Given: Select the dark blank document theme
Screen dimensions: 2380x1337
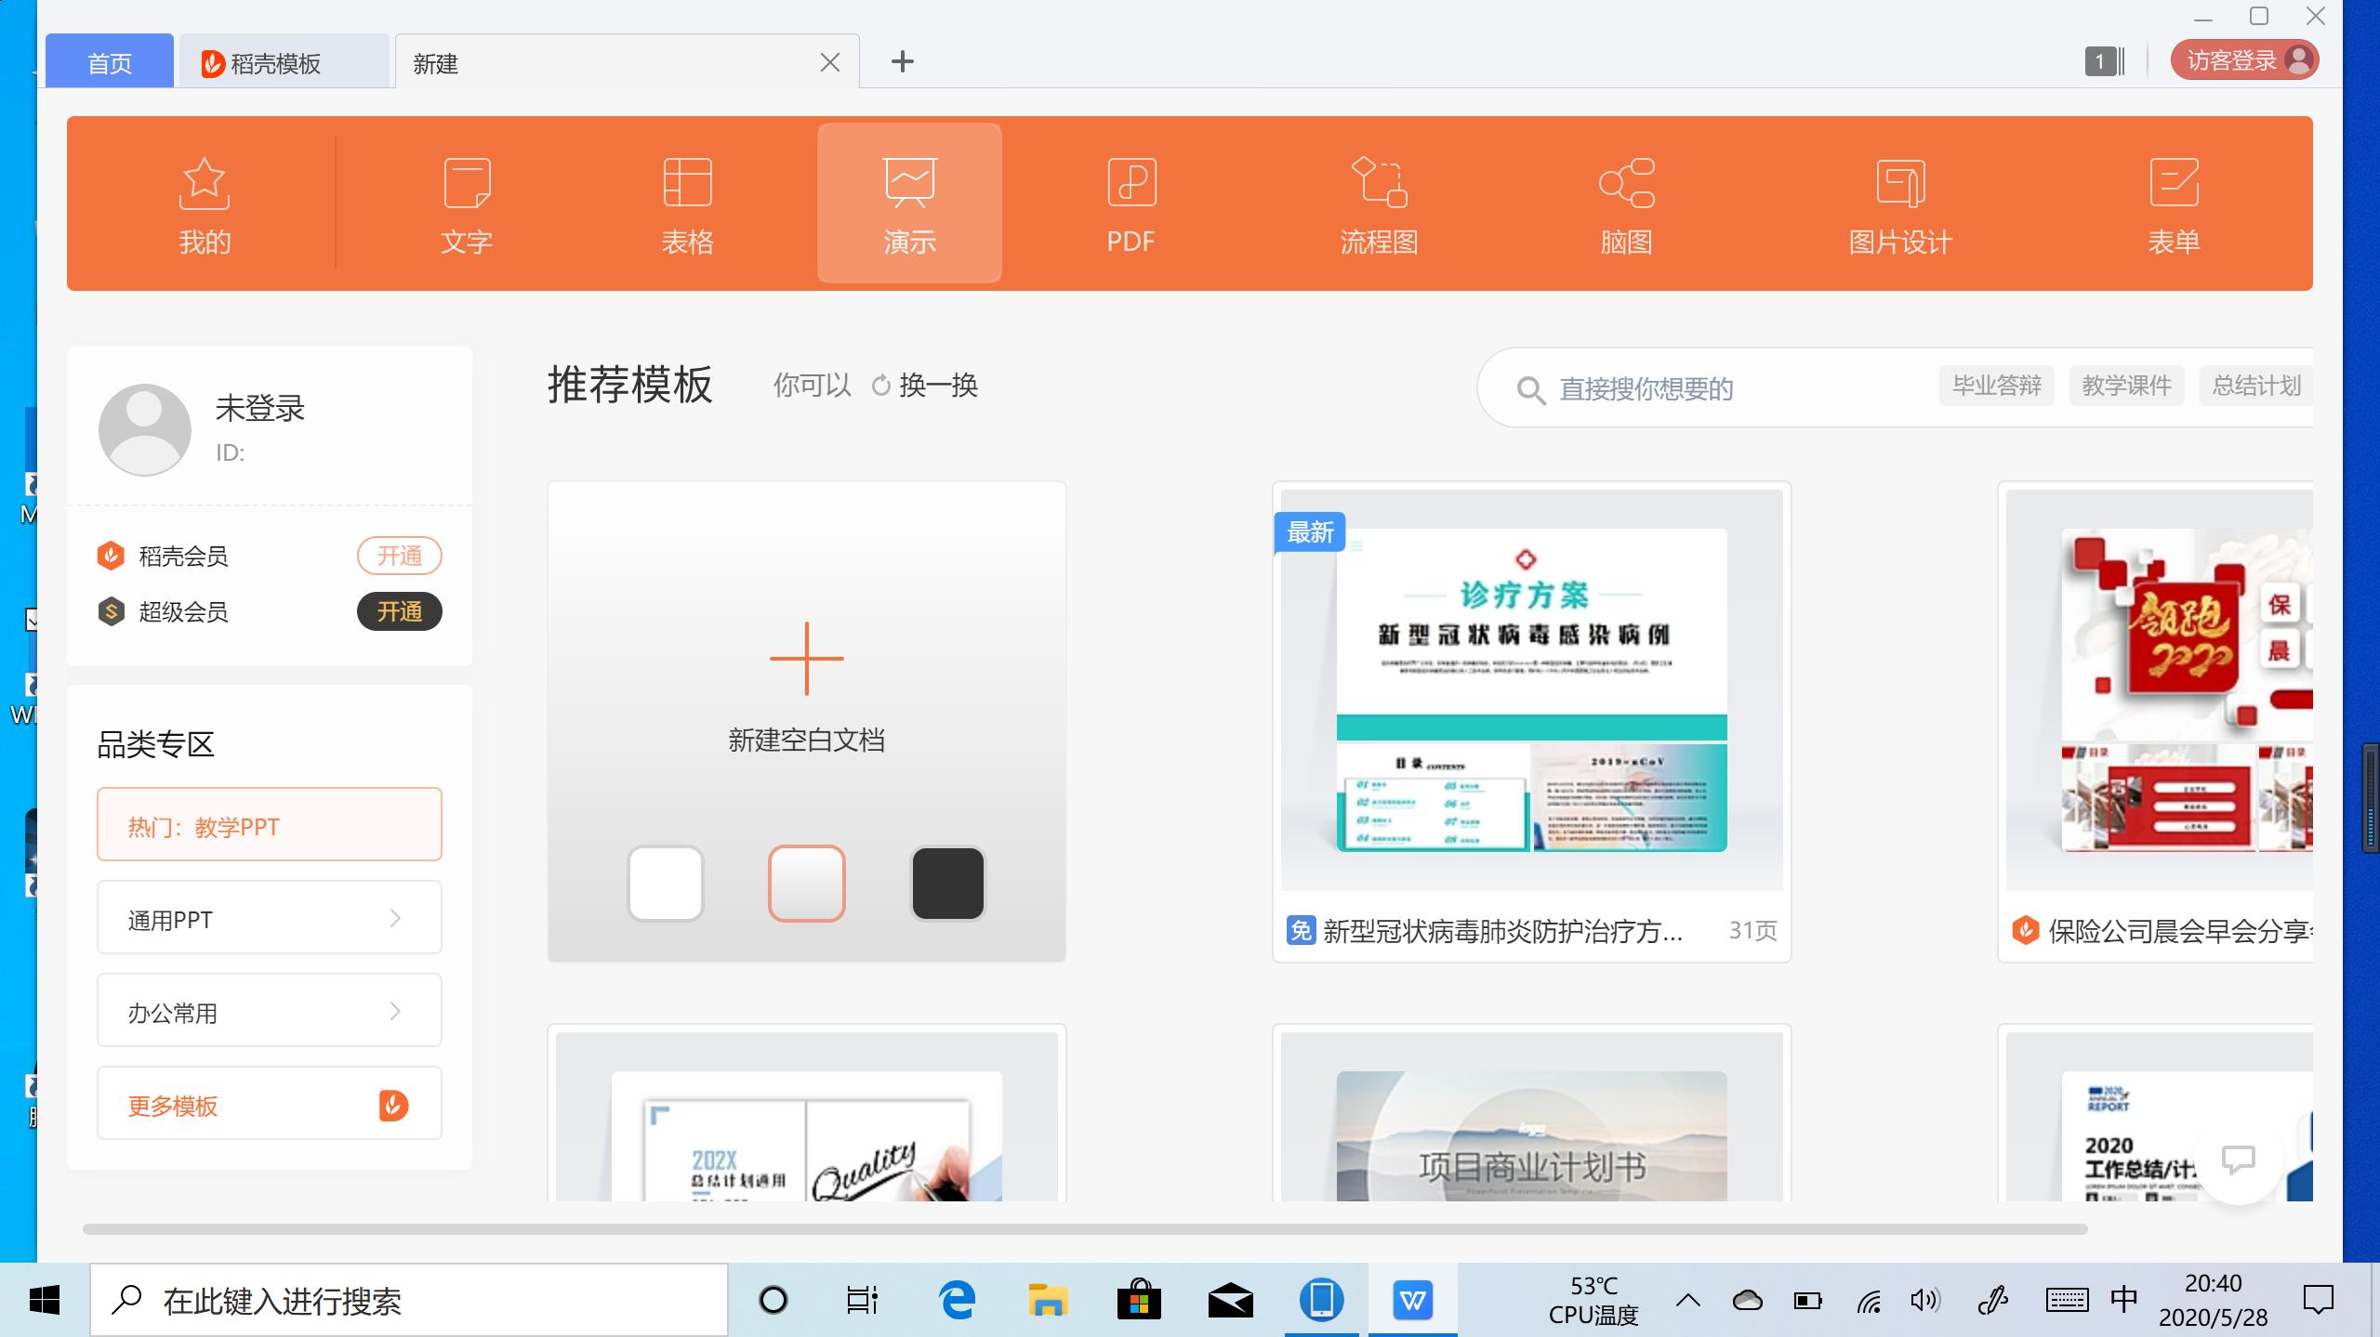Looking at the screenshot, I should tap(947, 883).
